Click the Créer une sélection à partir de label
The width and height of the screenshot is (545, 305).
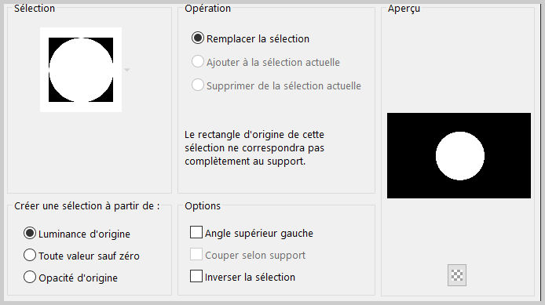point(87,206)
